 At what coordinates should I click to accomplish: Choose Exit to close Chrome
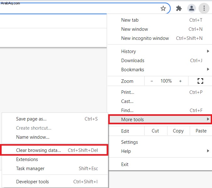pos(160,164)
